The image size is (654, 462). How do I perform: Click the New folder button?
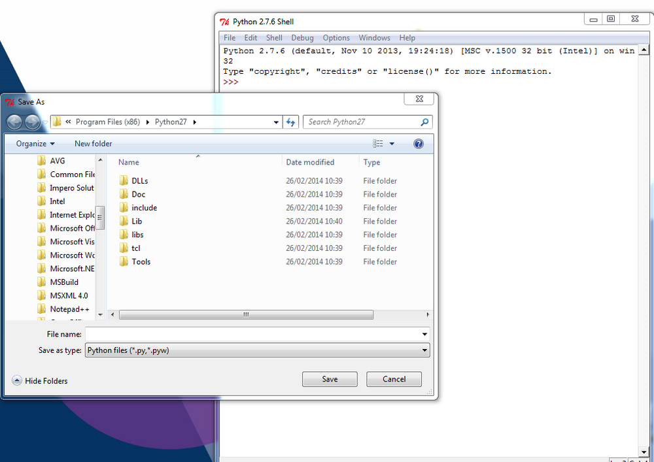click(x=94, y=144)
